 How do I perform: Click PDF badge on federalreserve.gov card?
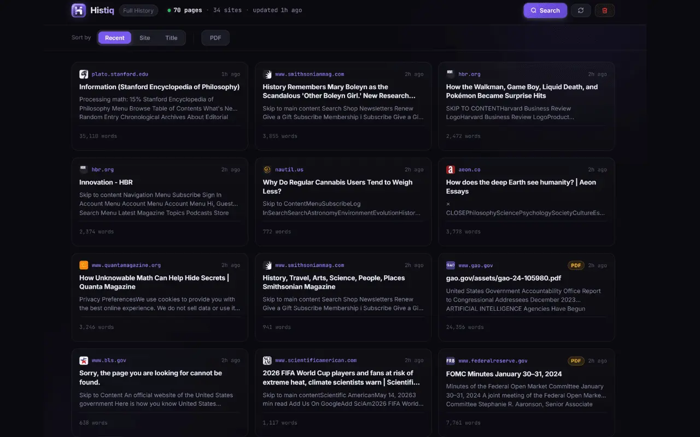[x=576, y=361]
